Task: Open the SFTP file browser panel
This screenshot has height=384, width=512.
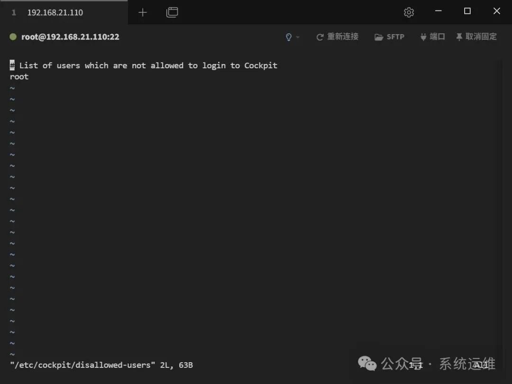Action: point(390,37)
